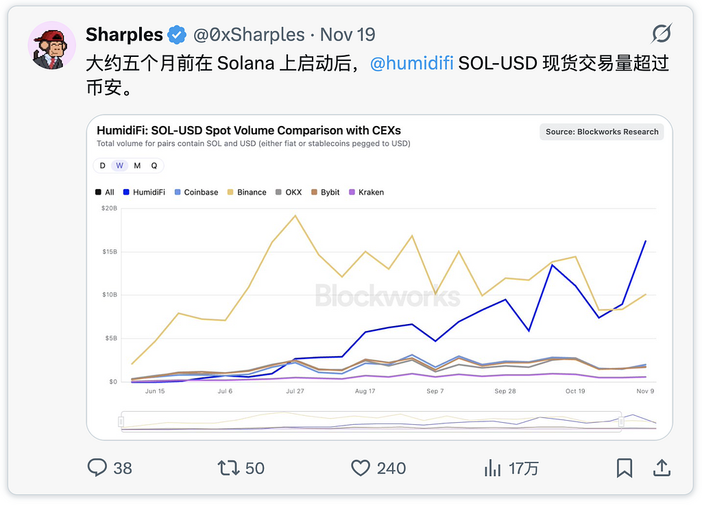View tweet analytics bar chart icon
Screen dimensions: 702x505
[492, 468]
